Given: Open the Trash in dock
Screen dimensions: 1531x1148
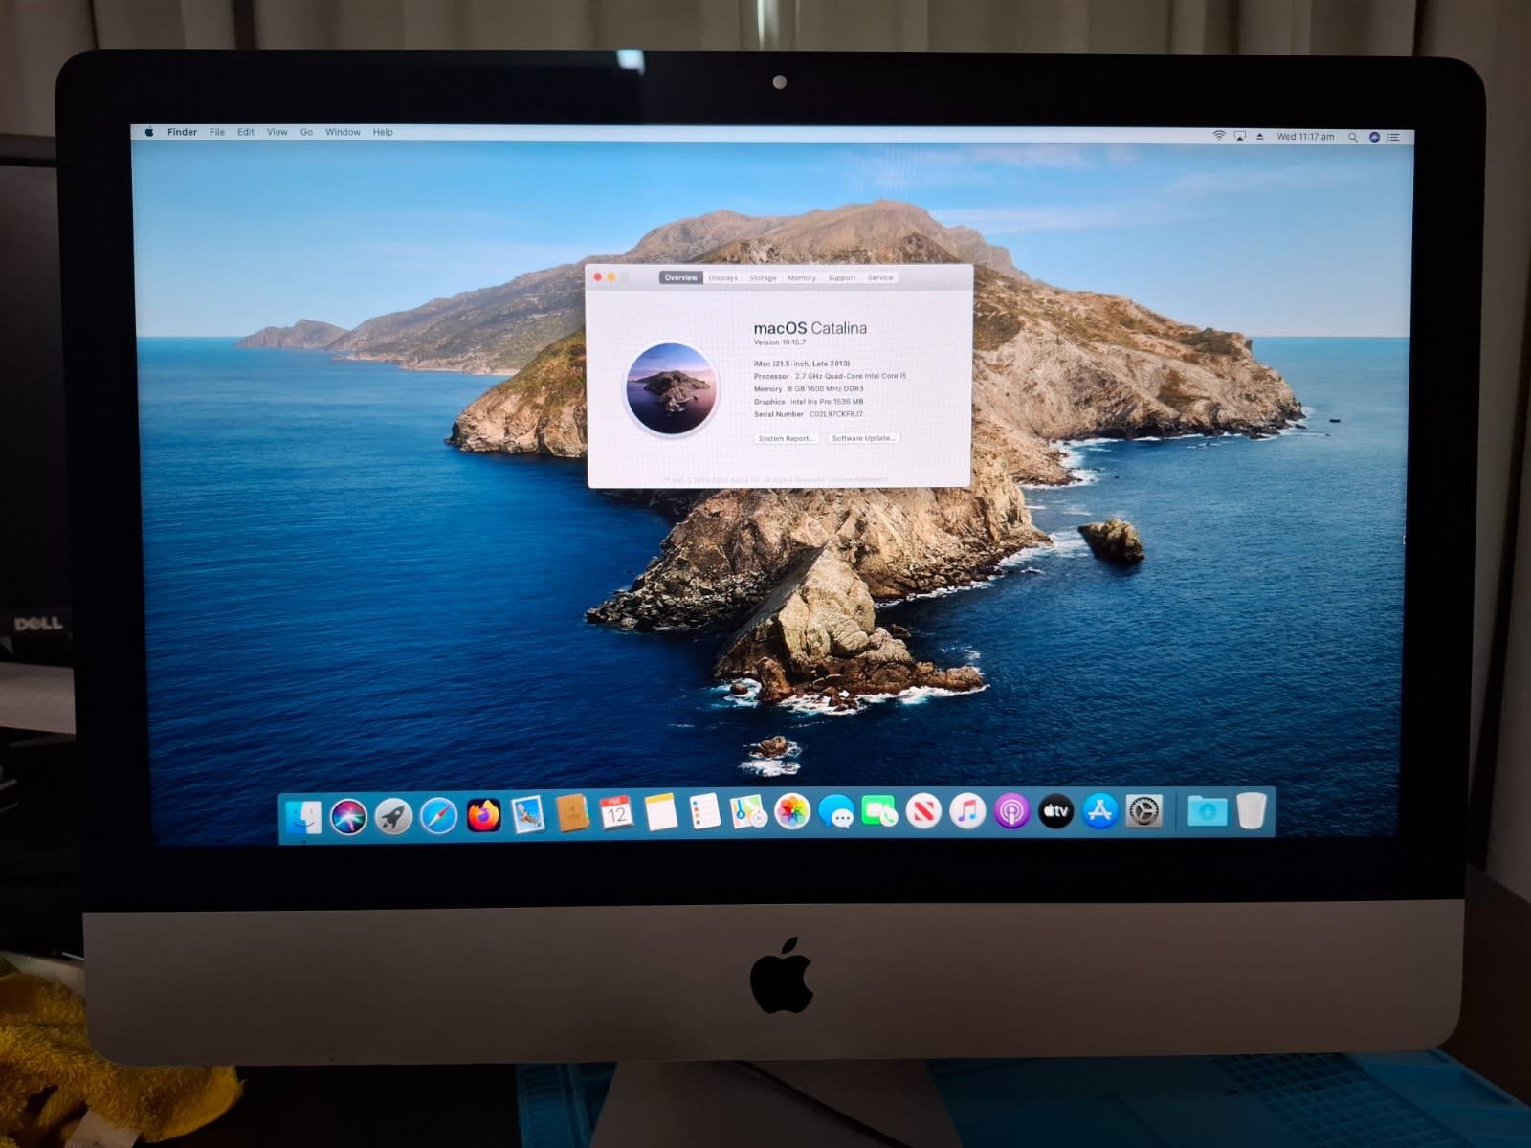Looking at the screenshot, I should 1251,811.
